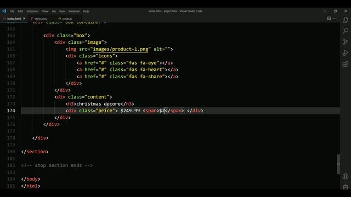The image size is (351, 197).
Task: Click line number 163 in gutter
Action: point(11,36)
